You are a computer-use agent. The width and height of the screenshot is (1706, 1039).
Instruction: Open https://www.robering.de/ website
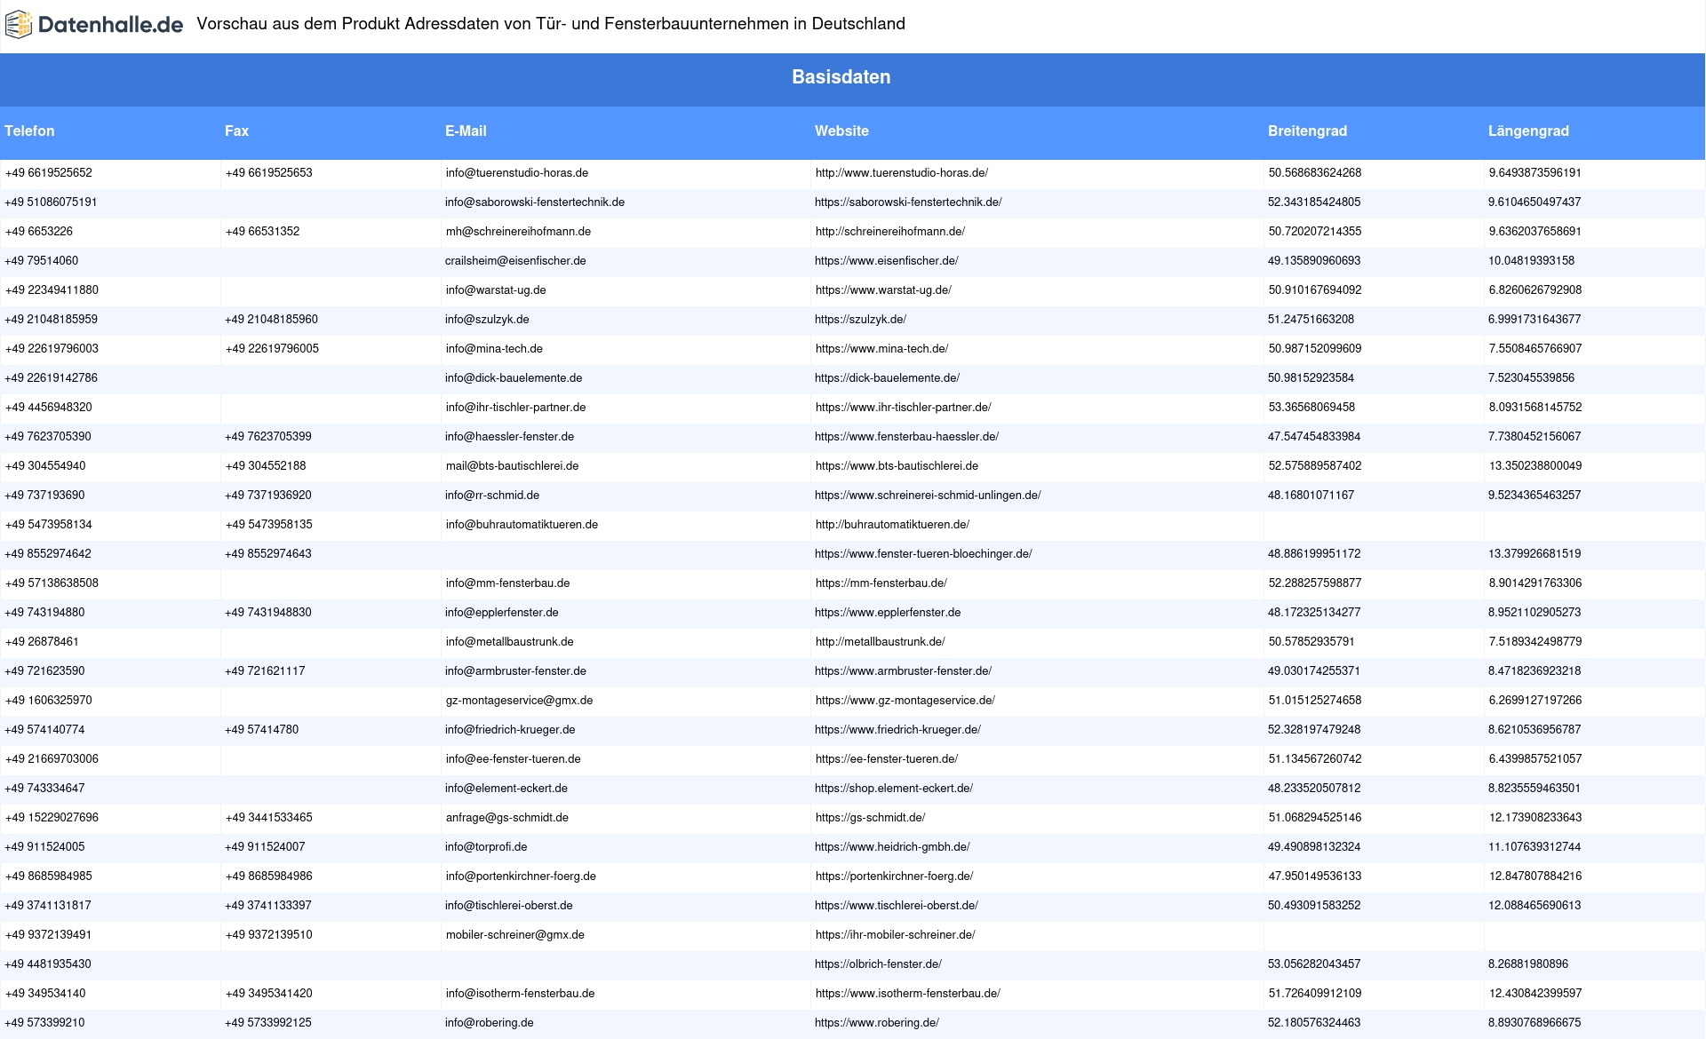(877, 1023)
